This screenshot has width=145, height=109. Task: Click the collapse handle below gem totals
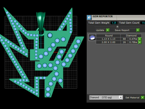point(118,27)
